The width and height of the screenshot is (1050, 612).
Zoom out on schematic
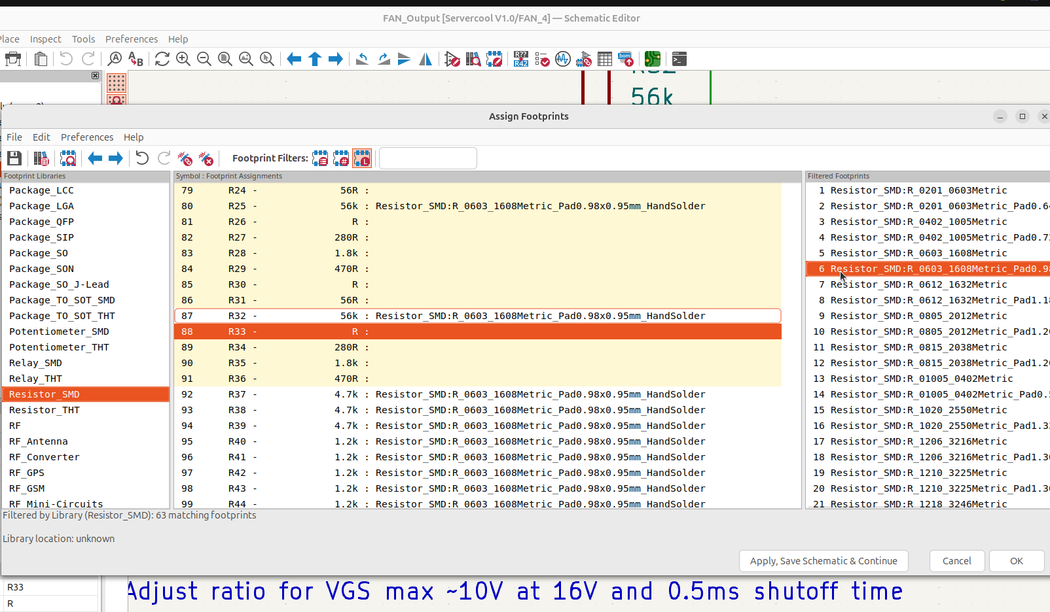pos(204,59)
